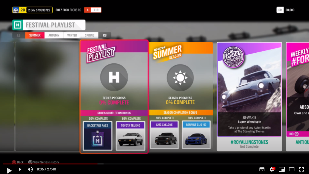Click the Season Completion Bonus banner
The height and width of the screenshot is (174, 309).
coord(180,113)
